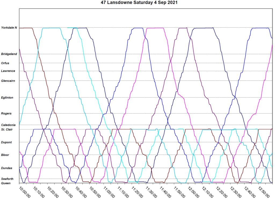Image resolution: width=275 pixels, height=201 pixels.
Task: Click the Eglinton stop label
Action: pyautogui.click(x=7, y=98)
